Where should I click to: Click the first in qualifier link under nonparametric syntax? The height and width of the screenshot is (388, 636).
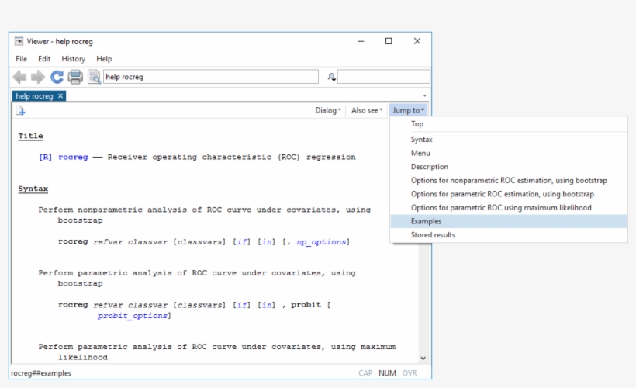[267, 242]
